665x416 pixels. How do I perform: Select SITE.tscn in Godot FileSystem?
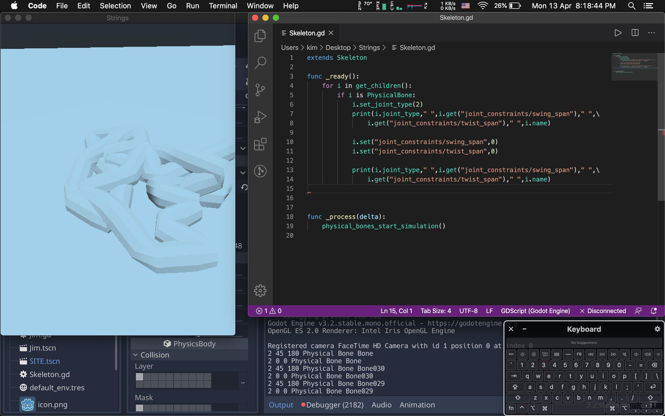pyautogui.click(x=45, y=361)
